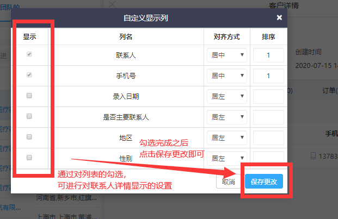Uncheck the 联系人 display checkbox
The height and width of the screenshot is (219, 338).
tap(29, 54)
